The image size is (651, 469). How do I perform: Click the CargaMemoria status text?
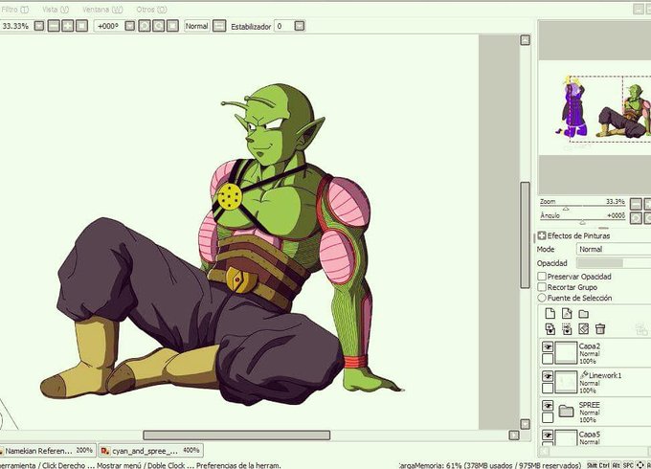(x=489, y=465)
